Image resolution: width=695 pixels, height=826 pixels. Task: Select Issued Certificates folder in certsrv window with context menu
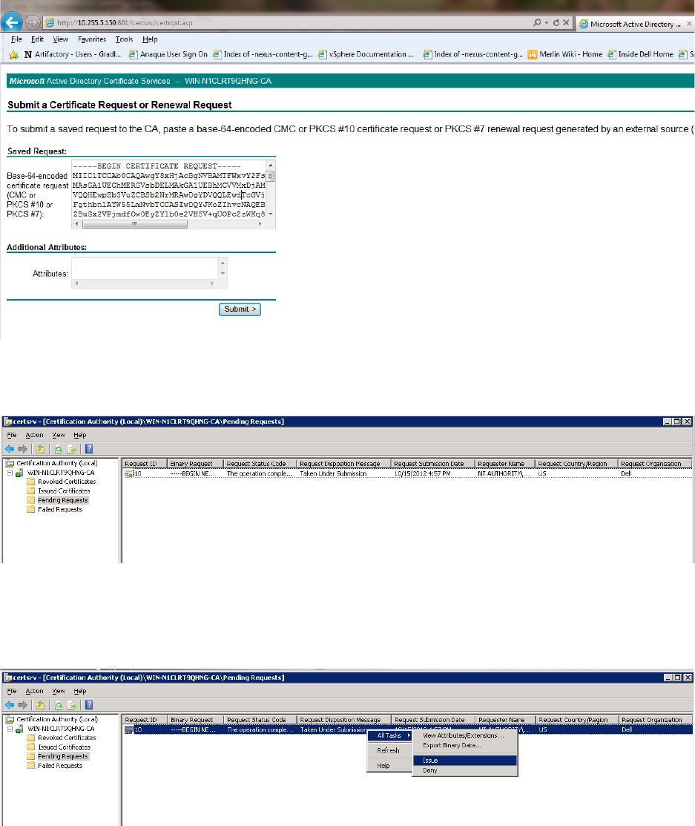pyautogui.click(x=64, y=747)
